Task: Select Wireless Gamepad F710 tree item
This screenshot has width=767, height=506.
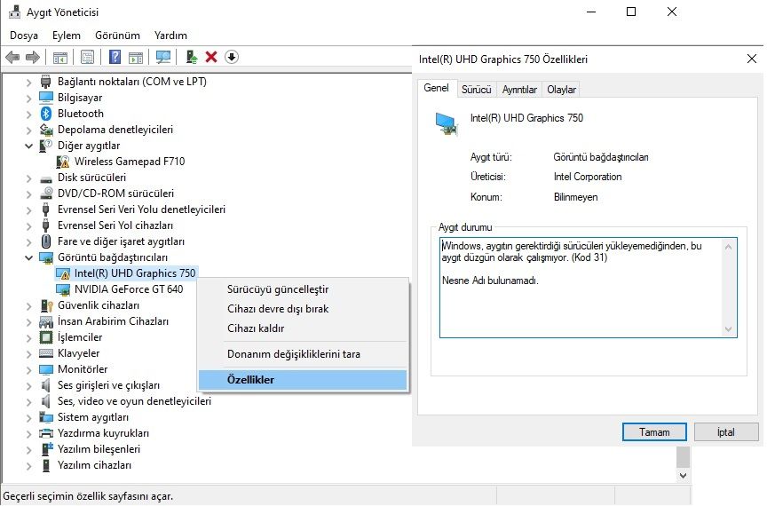Action: (x=130, y=162)
